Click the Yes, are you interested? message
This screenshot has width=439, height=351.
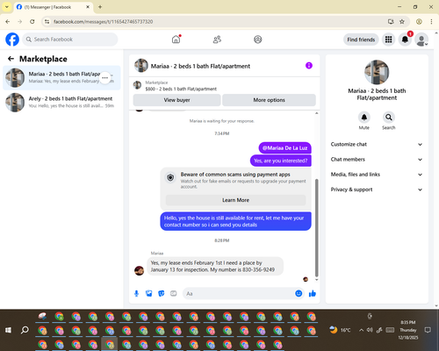coord(281,161)
